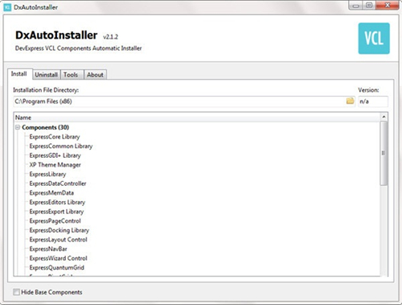Select XP Theme Manager item
This screenshot has width=402, height=305.
tap(55, 165)
